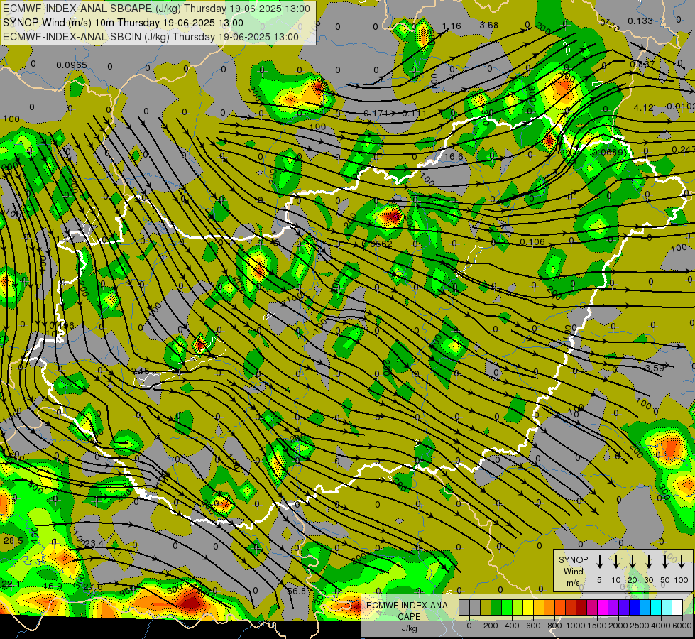This screenshot has height=639, width=695.
Task: Click the 0.133 value on the map
Action: tap(640, 21)
